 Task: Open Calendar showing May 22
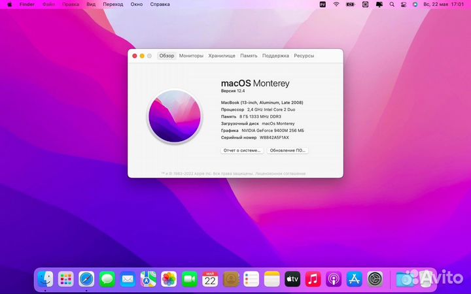tap(210, 279)
